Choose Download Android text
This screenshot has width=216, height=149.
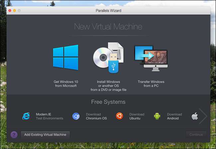pos(174,116)
